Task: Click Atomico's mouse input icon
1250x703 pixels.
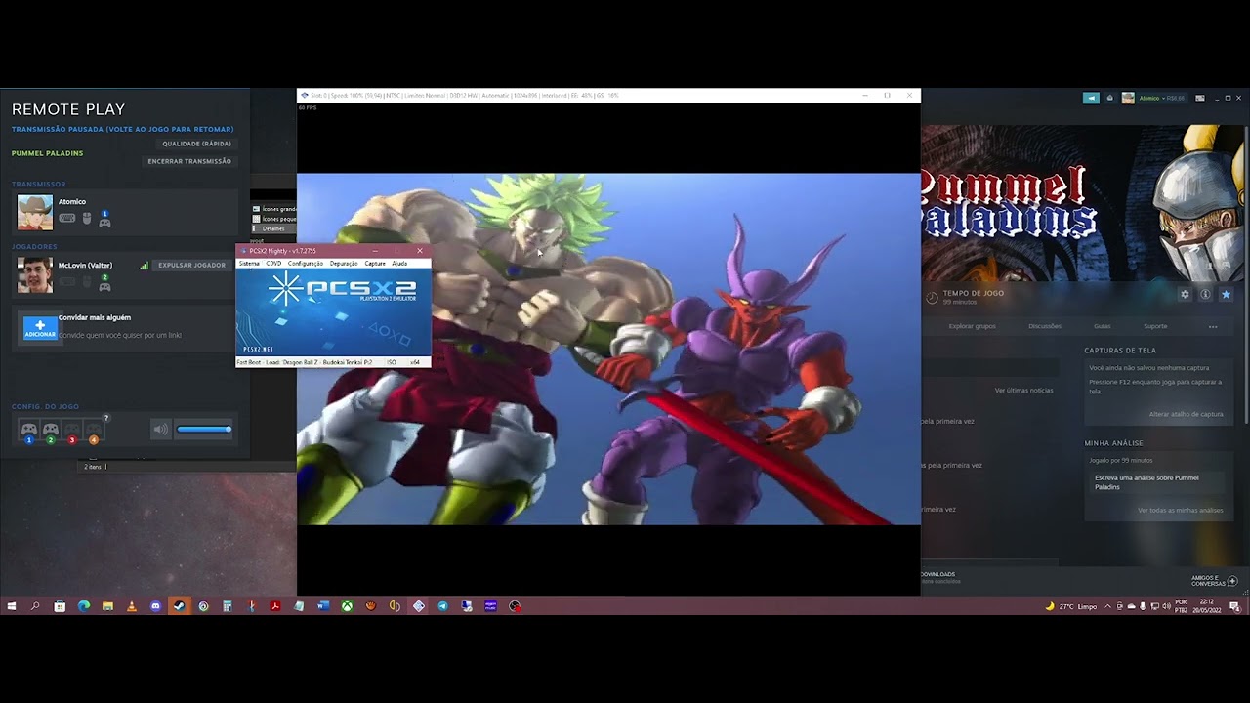Action: (x=87, y=219)
